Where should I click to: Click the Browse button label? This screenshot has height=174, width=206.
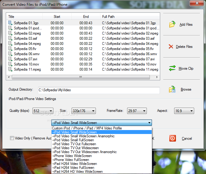click(x=186, y=89)
